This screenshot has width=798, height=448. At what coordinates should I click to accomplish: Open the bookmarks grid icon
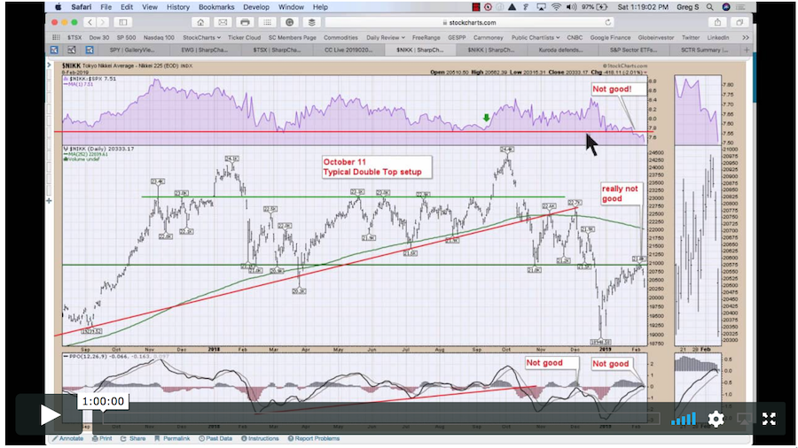(x=56, y=37)
